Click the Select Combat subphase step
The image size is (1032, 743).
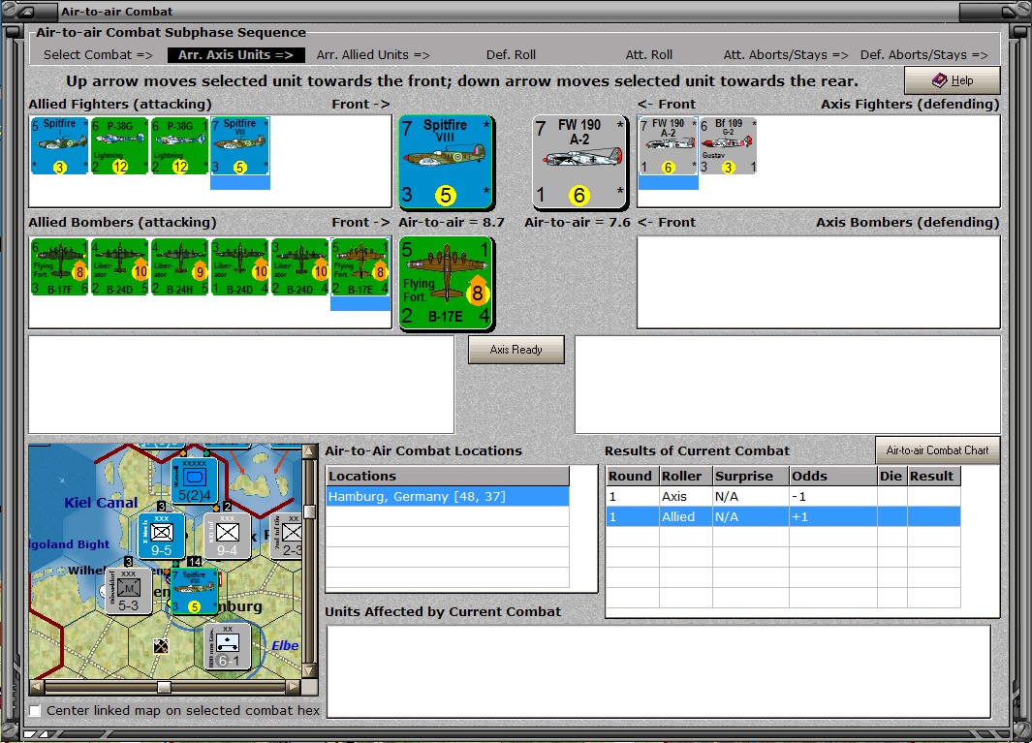(x=98, y=55)
